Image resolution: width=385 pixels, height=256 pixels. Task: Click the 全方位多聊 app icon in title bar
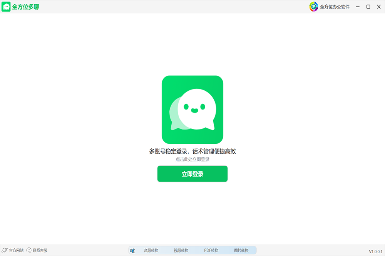pos(6,7)
